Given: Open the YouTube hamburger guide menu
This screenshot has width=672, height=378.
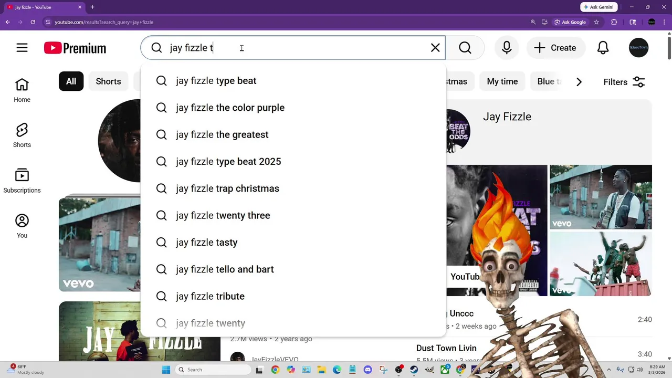Looking at the screenshot, I should point(22,48).
